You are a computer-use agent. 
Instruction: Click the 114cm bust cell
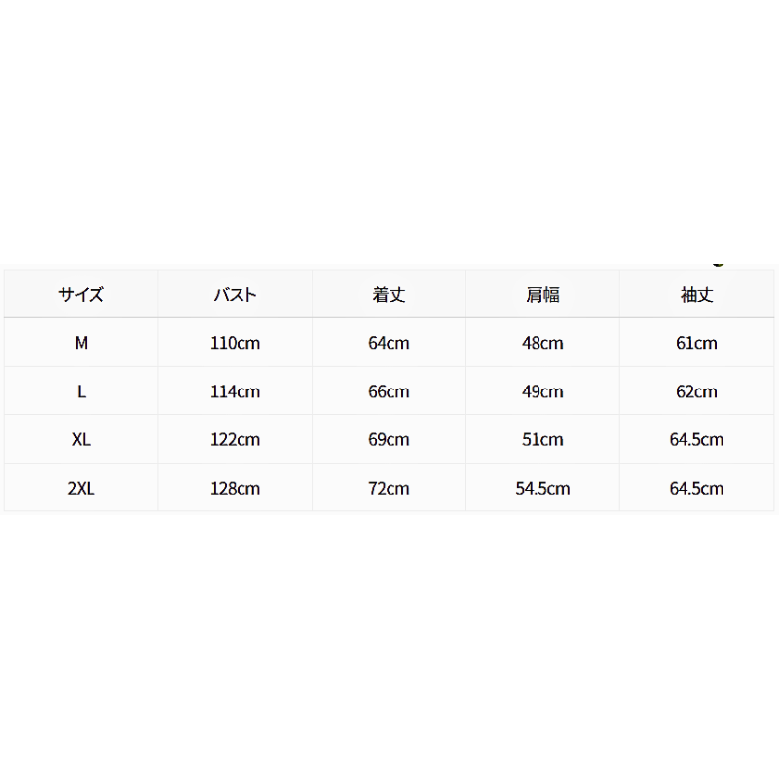pos(235,391)
